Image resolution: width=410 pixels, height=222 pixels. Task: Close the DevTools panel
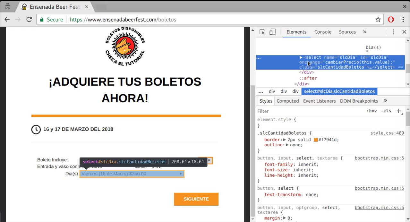404,32
